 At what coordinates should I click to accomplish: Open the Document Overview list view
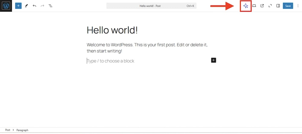tap(50, 6)
